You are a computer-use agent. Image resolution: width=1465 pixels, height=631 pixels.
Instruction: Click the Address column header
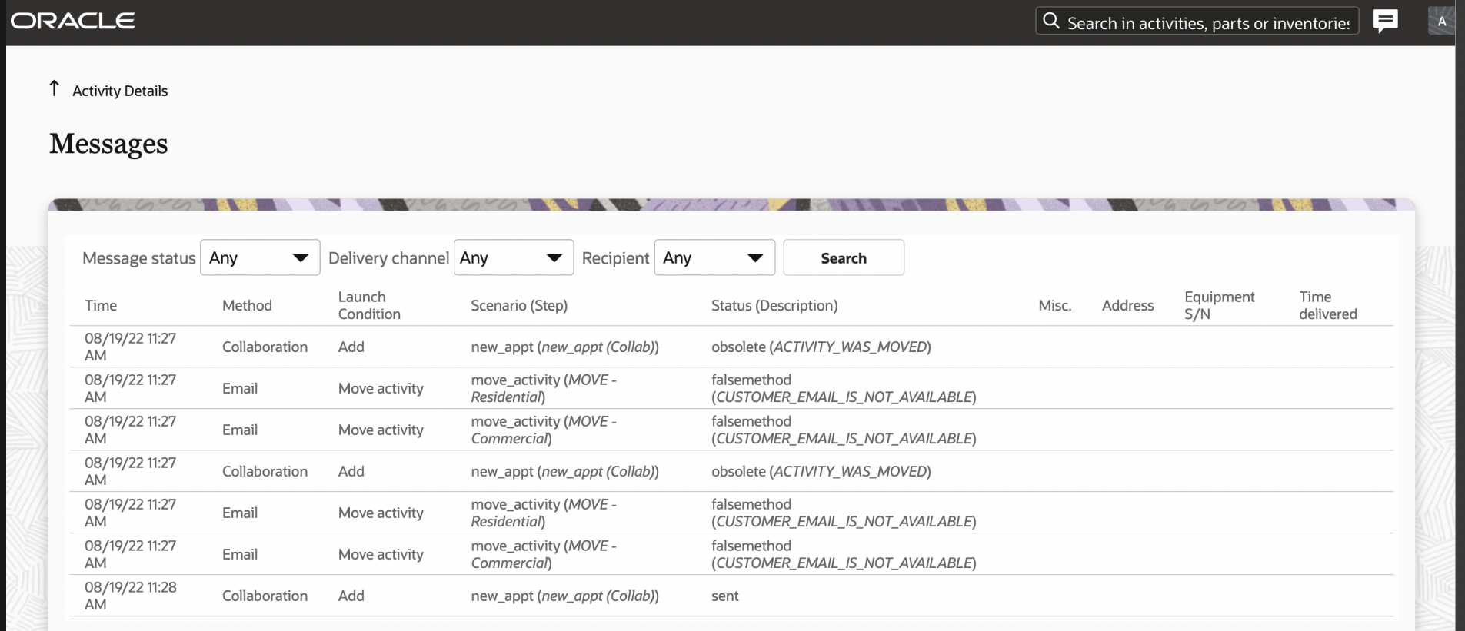(x=1127, y=306)
